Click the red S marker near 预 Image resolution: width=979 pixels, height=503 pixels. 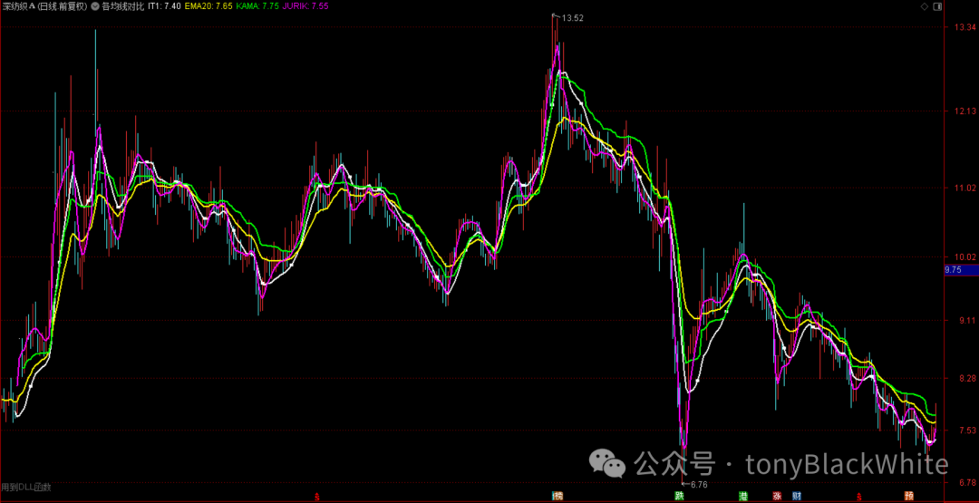pyautogui.click(x=859, y=498)
